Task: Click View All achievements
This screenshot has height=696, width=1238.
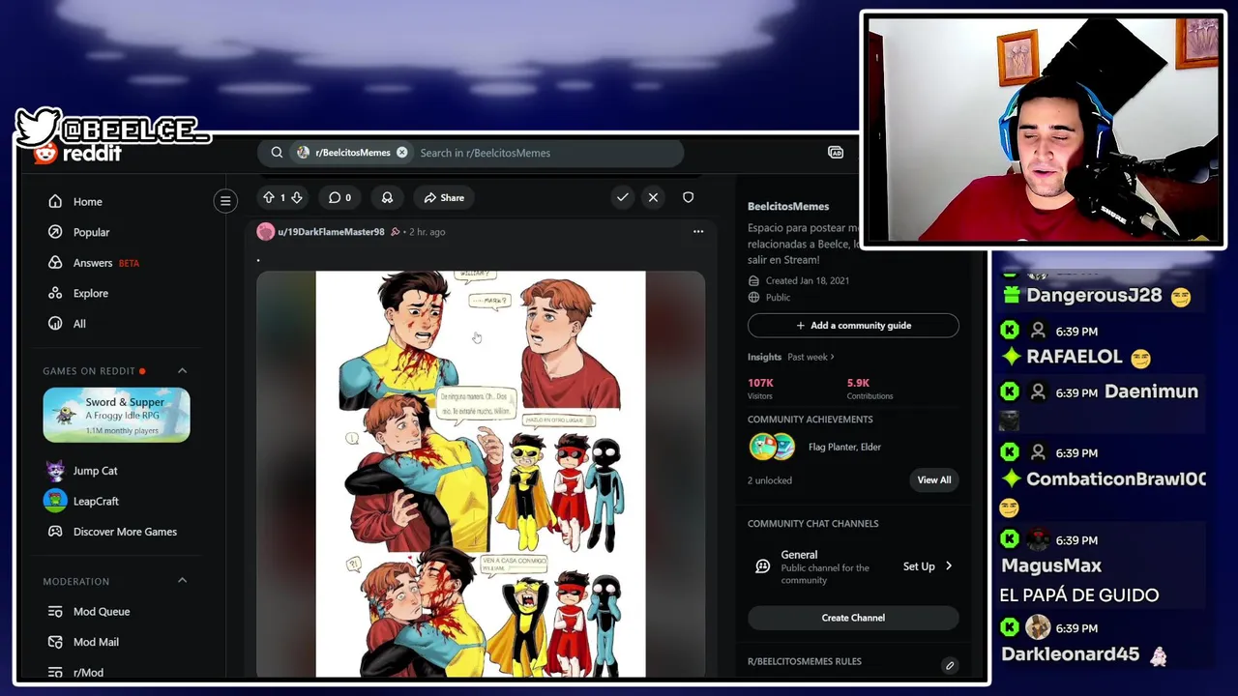Action: pyautogui.click(x=934, y=480)
